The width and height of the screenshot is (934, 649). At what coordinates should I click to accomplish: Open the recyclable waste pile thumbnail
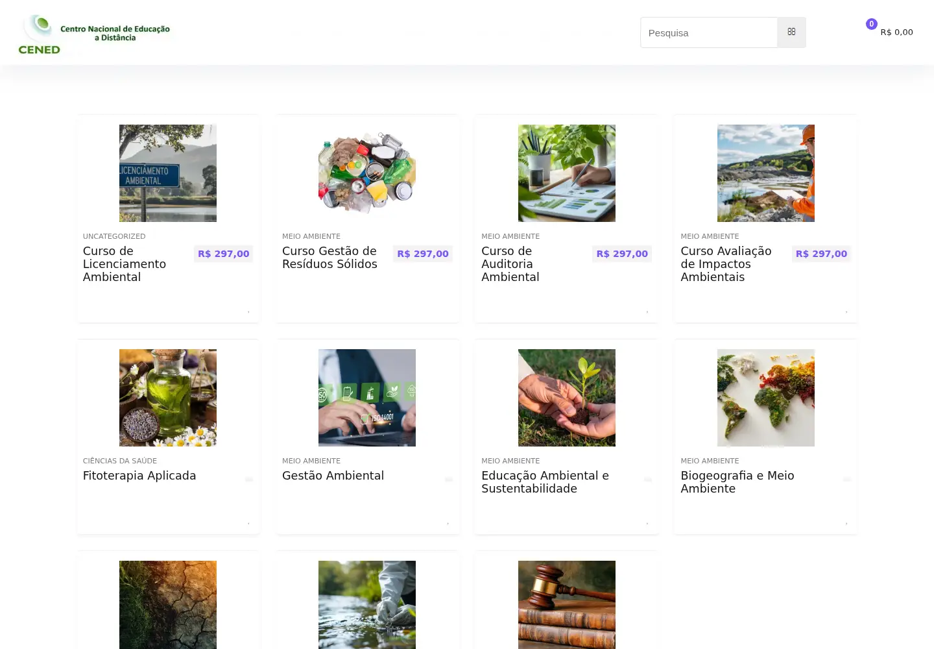click(367, 173)
